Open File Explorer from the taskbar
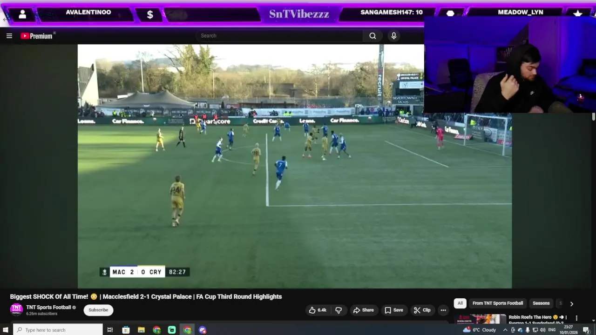The height and width of the screenshot is (335, 596). pyautogui.click(x=141, y=330)
